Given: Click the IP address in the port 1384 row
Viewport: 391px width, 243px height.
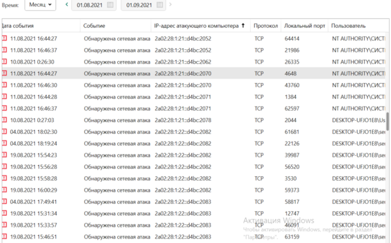Looking at the screenshot, I should 182,97.
